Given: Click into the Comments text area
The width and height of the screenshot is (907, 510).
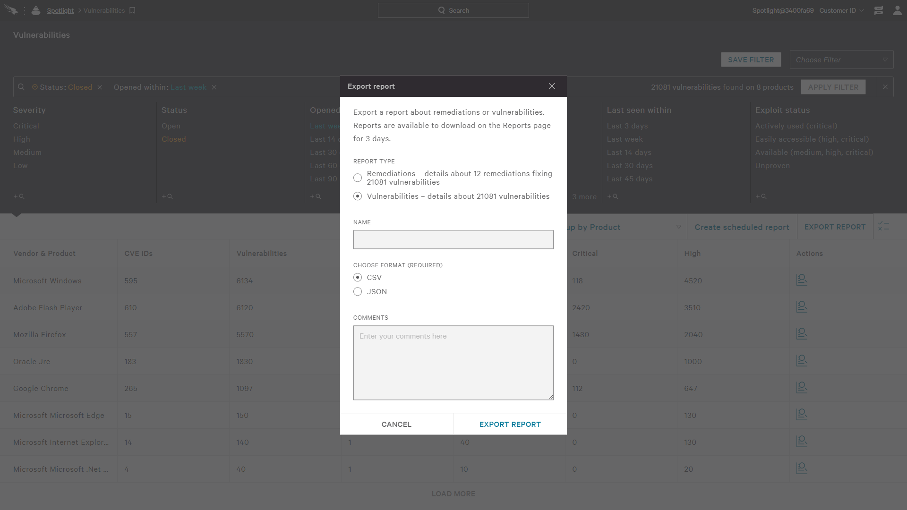Looking at the screenshot, I should click(453, 363).
